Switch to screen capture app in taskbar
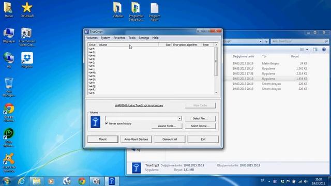The height and width of the screenshot is (186, 331). (96, 181)
